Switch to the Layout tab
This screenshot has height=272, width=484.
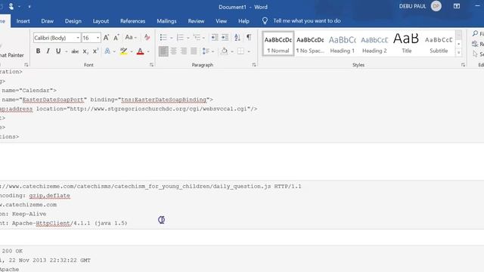pos(101,21)
